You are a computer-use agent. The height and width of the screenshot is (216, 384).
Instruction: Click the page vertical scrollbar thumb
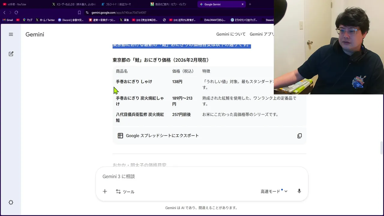pyautogui.click(x=382, y=147)
